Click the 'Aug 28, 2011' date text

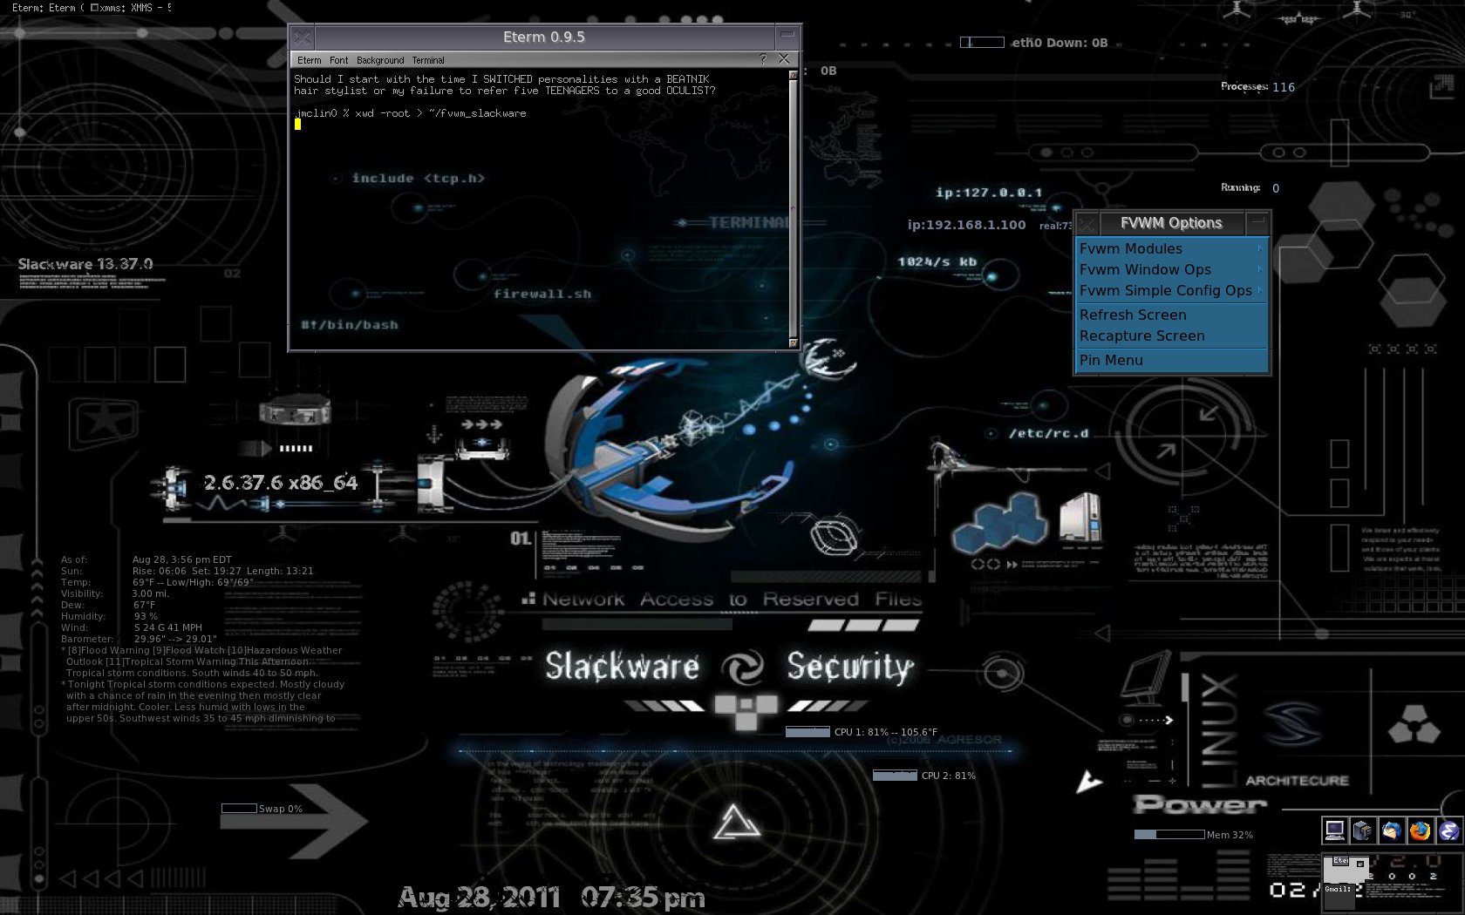479,897
